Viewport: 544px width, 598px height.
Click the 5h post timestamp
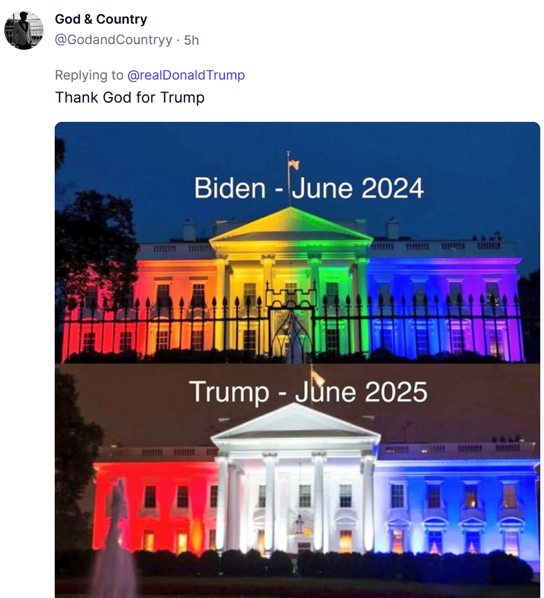tap(191, 40)
